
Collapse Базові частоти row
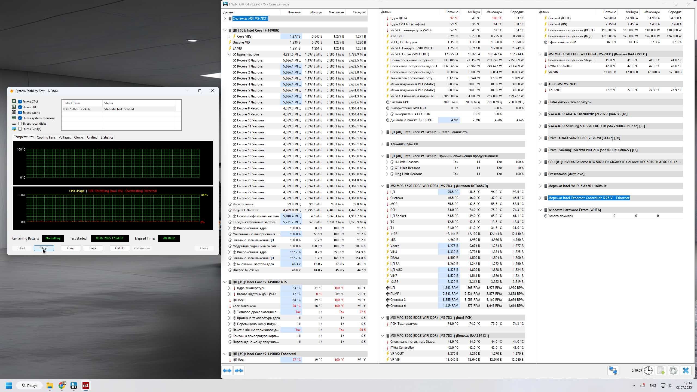[229, 54]
